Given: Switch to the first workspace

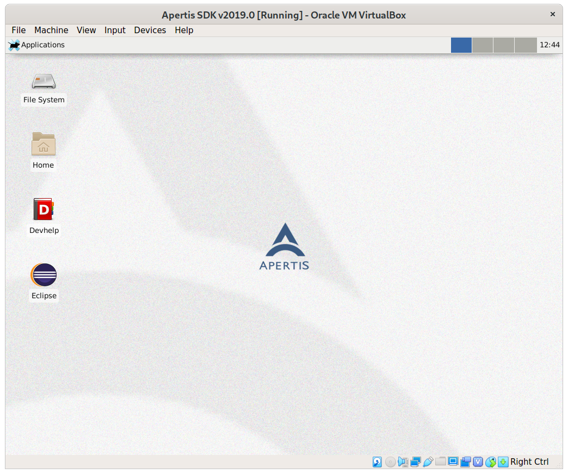Looking at the screenshot, I should pyautogui.click(x=461, y=45).
